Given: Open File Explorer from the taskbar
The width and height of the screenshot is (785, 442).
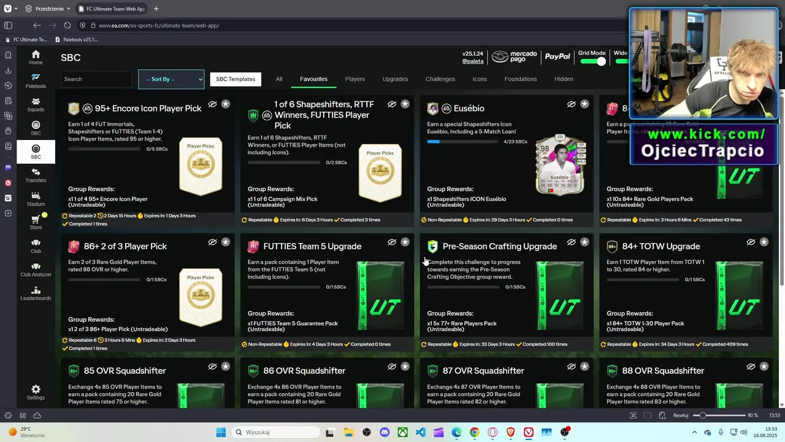Looking at the screenshot, I should point(348,432).
